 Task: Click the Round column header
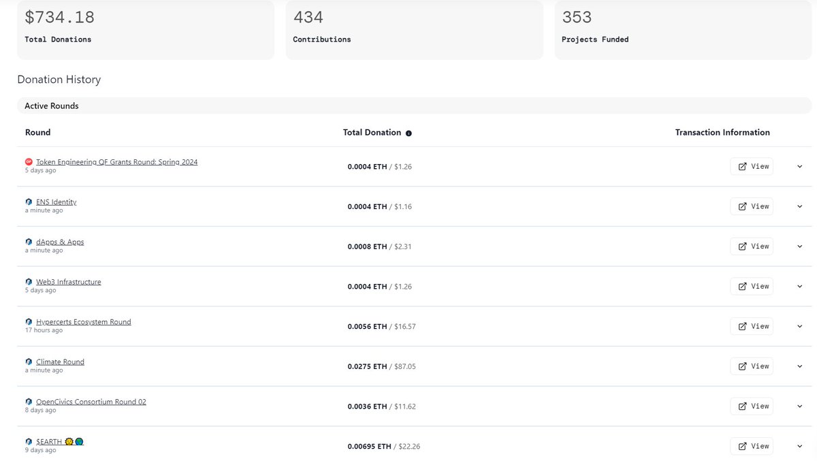(x=37, y=132)
